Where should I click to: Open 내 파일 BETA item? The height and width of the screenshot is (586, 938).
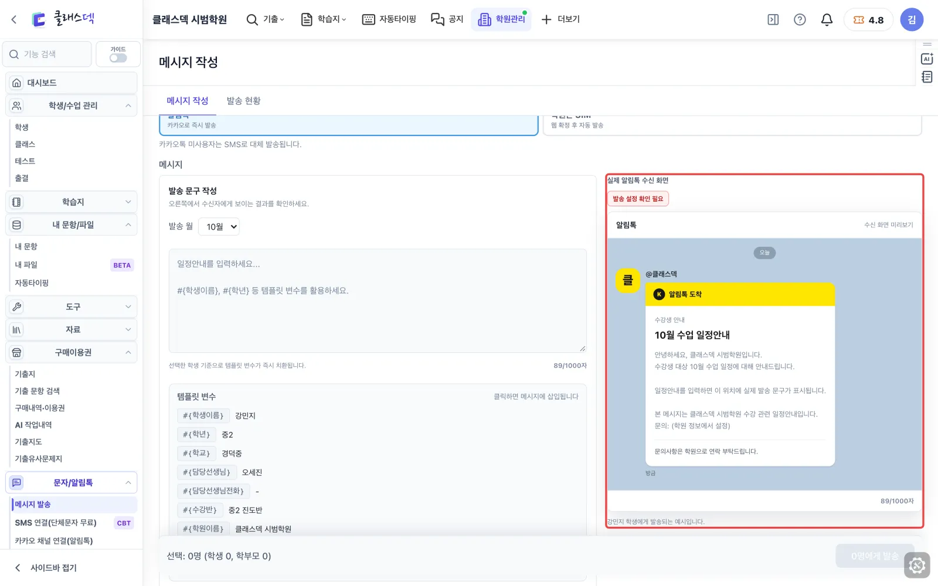tap(74, 265)
